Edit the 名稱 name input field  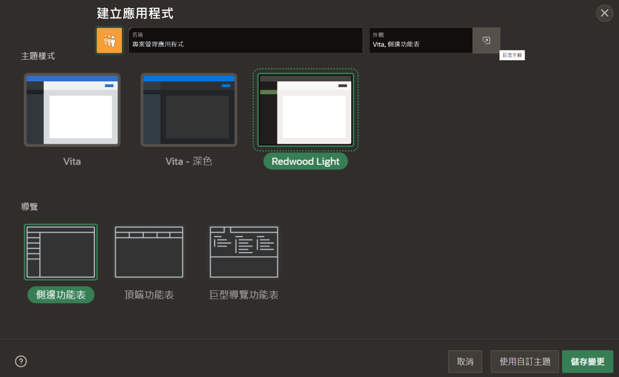coord(246,41)
